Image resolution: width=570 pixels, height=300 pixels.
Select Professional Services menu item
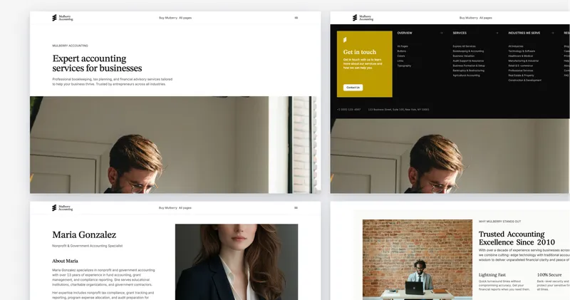point(521,71)
